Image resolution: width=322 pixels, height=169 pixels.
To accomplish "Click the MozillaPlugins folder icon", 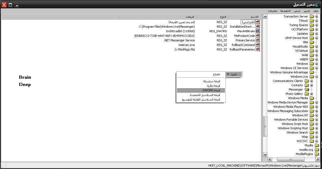I will 317,154.
